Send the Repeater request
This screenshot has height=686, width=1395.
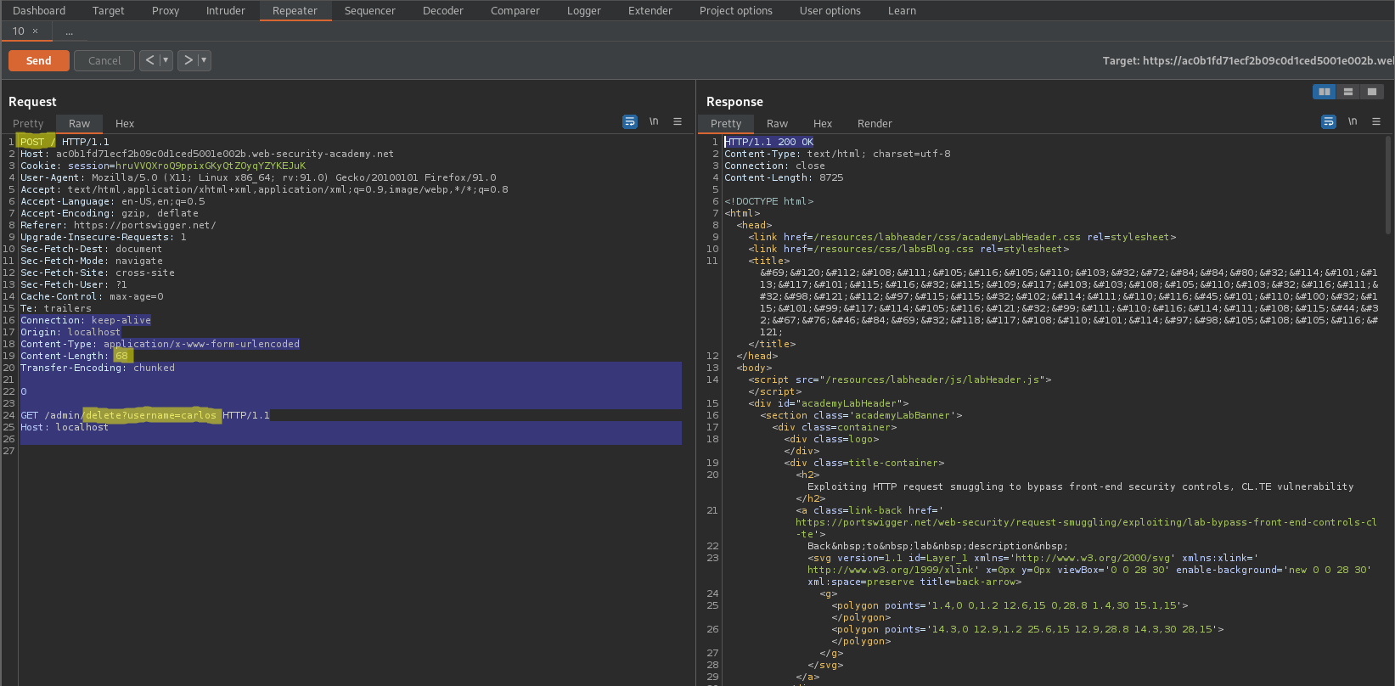(x=38, y=60)
